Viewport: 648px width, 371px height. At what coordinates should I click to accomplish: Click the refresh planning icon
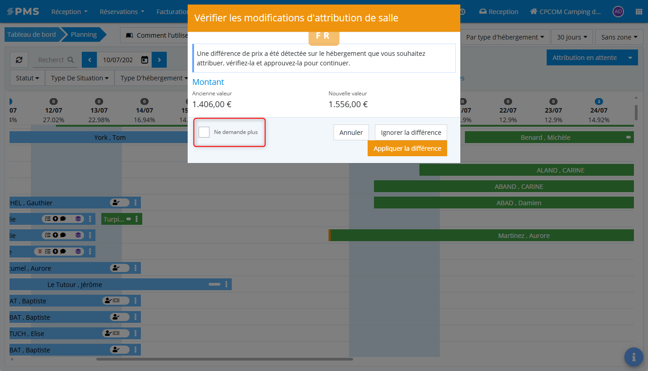19,60
